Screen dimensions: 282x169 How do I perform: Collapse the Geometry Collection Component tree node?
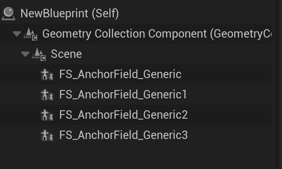[x=17, y=34]
